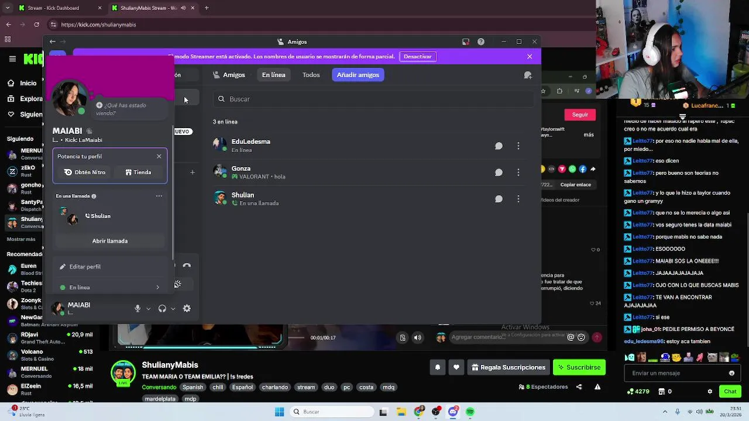Open chat settings gear icon
Image resolution: width=749 pixels, height=421 pixels.
[710, 392]
